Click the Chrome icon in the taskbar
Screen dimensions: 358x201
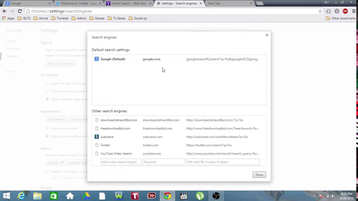(x=168, y=196)
